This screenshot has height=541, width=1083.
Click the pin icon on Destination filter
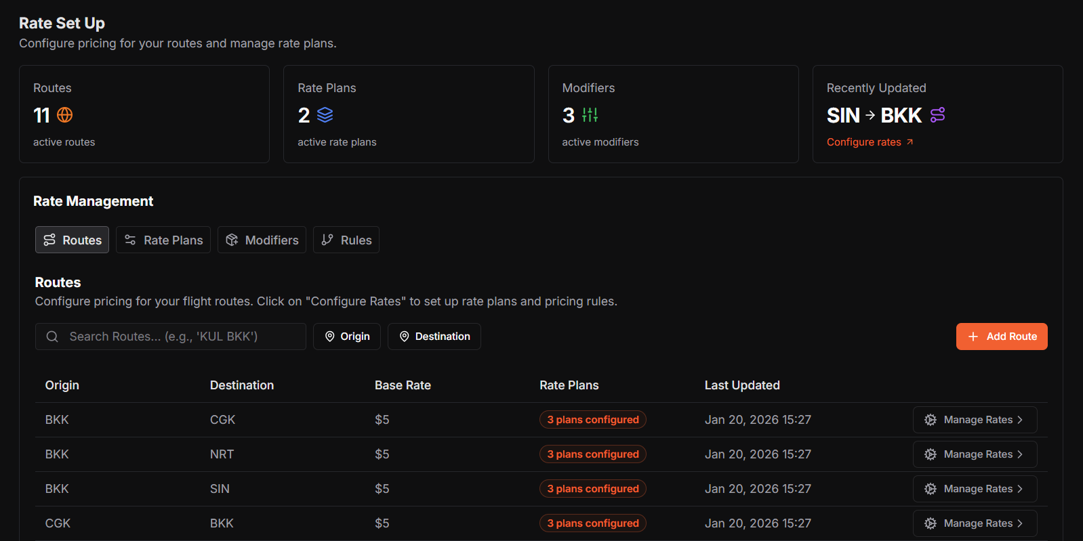point(405,337)
